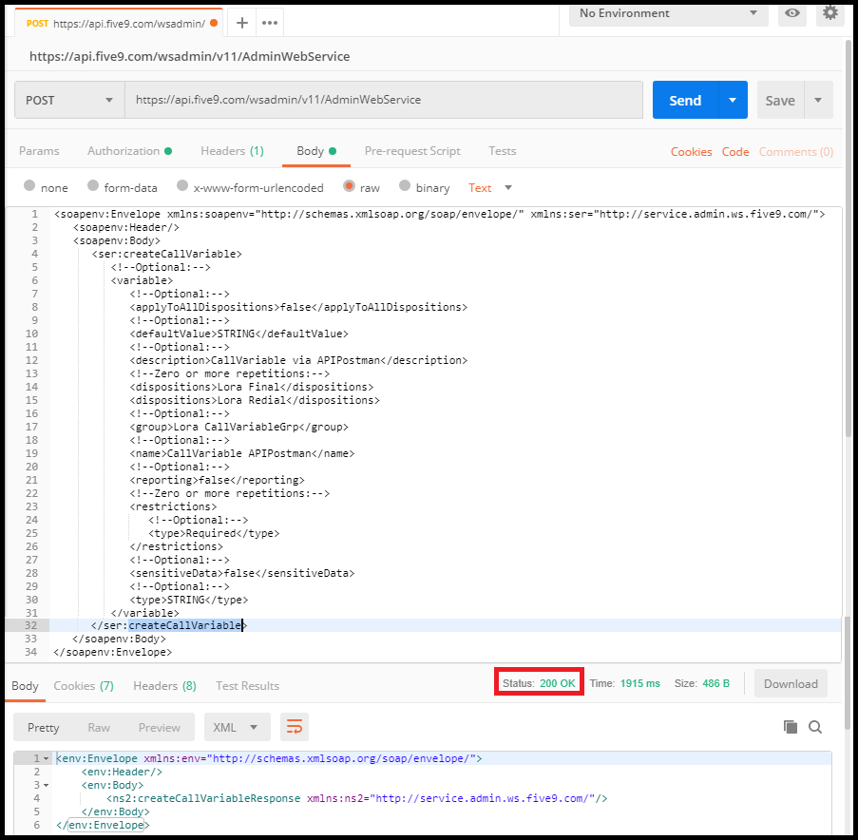The image size is (858, 840).
Task: Click the request title AdminWebService heading
Action: (189, 56)
